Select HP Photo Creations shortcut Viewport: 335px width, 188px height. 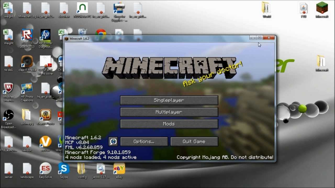pyautogui.click(x=27, y=92)
